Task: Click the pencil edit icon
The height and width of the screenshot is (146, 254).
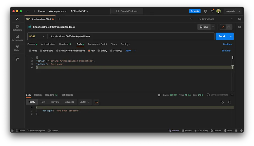Action: 223,27
